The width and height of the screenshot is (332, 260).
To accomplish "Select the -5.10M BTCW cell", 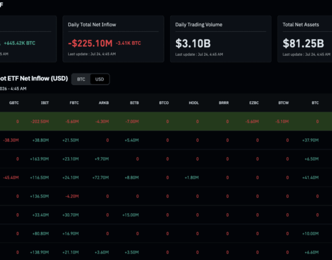I will 282,122.
